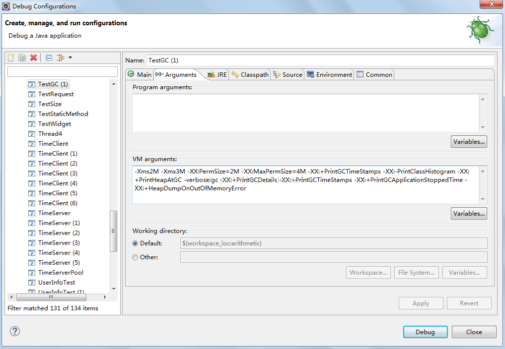Click inside the VM arguments text area
Viewport: 505px width, 349px height.
pyautogui.click(x=306, y=184)
